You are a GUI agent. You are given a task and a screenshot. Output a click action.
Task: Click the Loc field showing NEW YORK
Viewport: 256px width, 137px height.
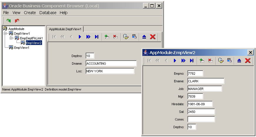pyautogui.click(x=110, y=71)
